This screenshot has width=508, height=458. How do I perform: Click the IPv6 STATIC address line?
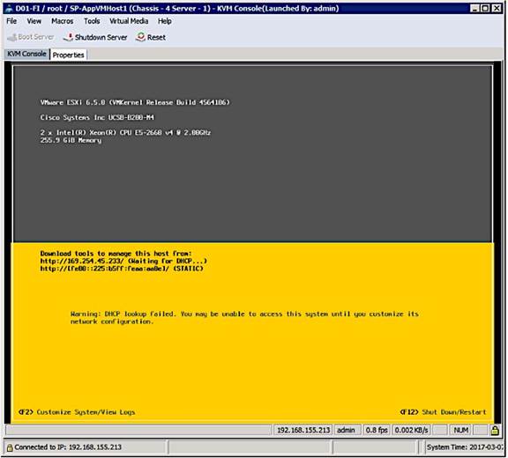(122, 269)
